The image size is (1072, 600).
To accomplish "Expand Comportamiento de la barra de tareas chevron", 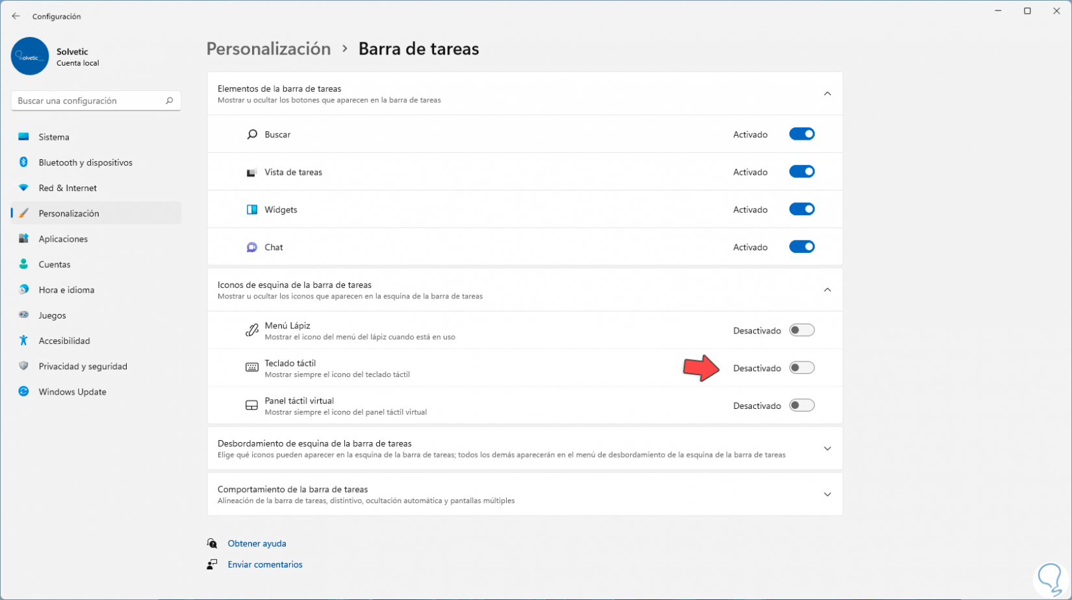I will (x=827, y=495).
